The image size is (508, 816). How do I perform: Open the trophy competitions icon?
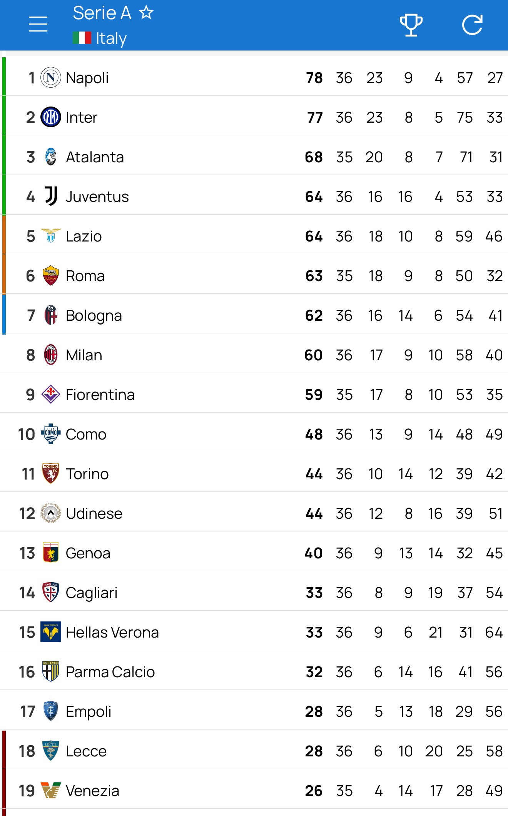pyautogui.click(x=411, y=25)
